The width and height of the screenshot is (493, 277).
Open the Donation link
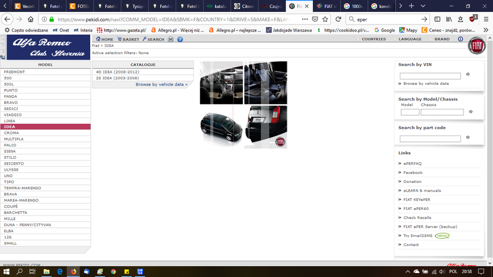click(x=412, y=182)
